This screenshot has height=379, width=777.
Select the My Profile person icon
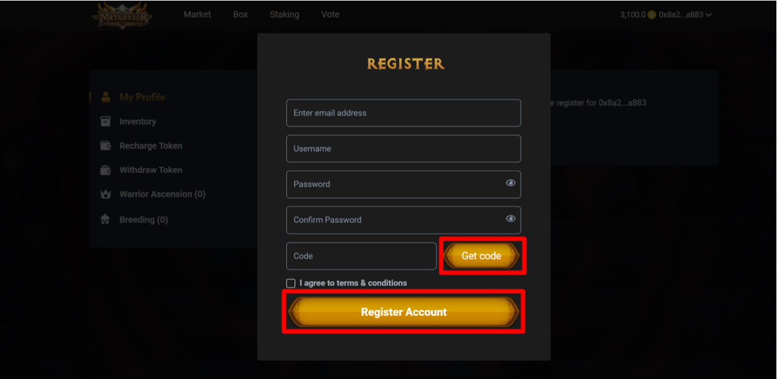pyautogui.click(x=106, y=97)
